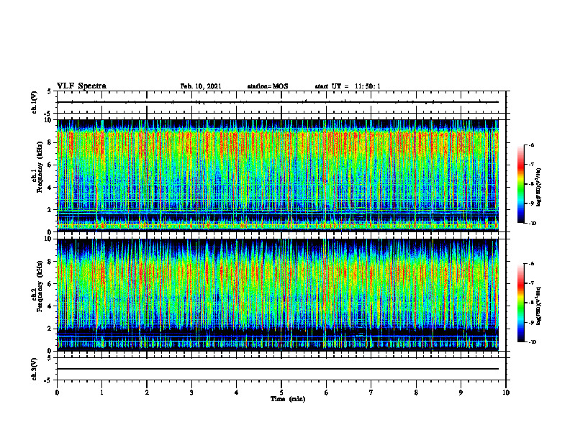The width and height of the screenshot is (570, 440).
Task: Select the date text "Feb. 10, 2021"
Action: tap(201, 86)
